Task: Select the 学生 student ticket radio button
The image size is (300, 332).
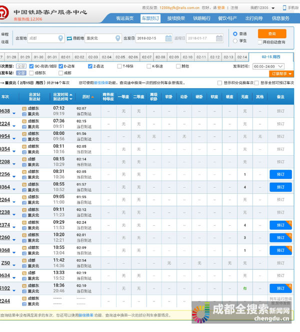Action: (235, 41)
